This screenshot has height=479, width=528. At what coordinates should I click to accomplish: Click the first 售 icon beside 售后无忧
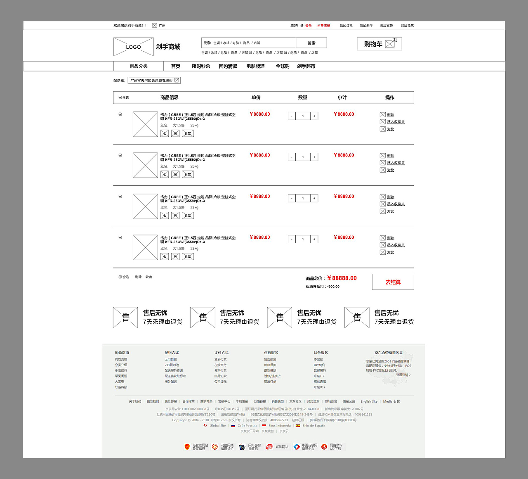[125, 318]
